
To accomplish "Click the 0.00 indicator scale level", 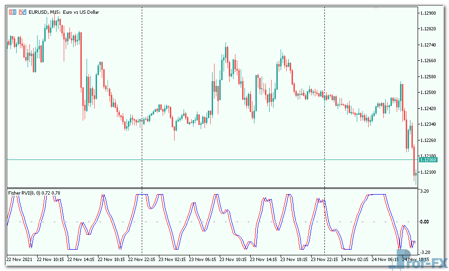I will pyautogui.click(x=425, y=222).
